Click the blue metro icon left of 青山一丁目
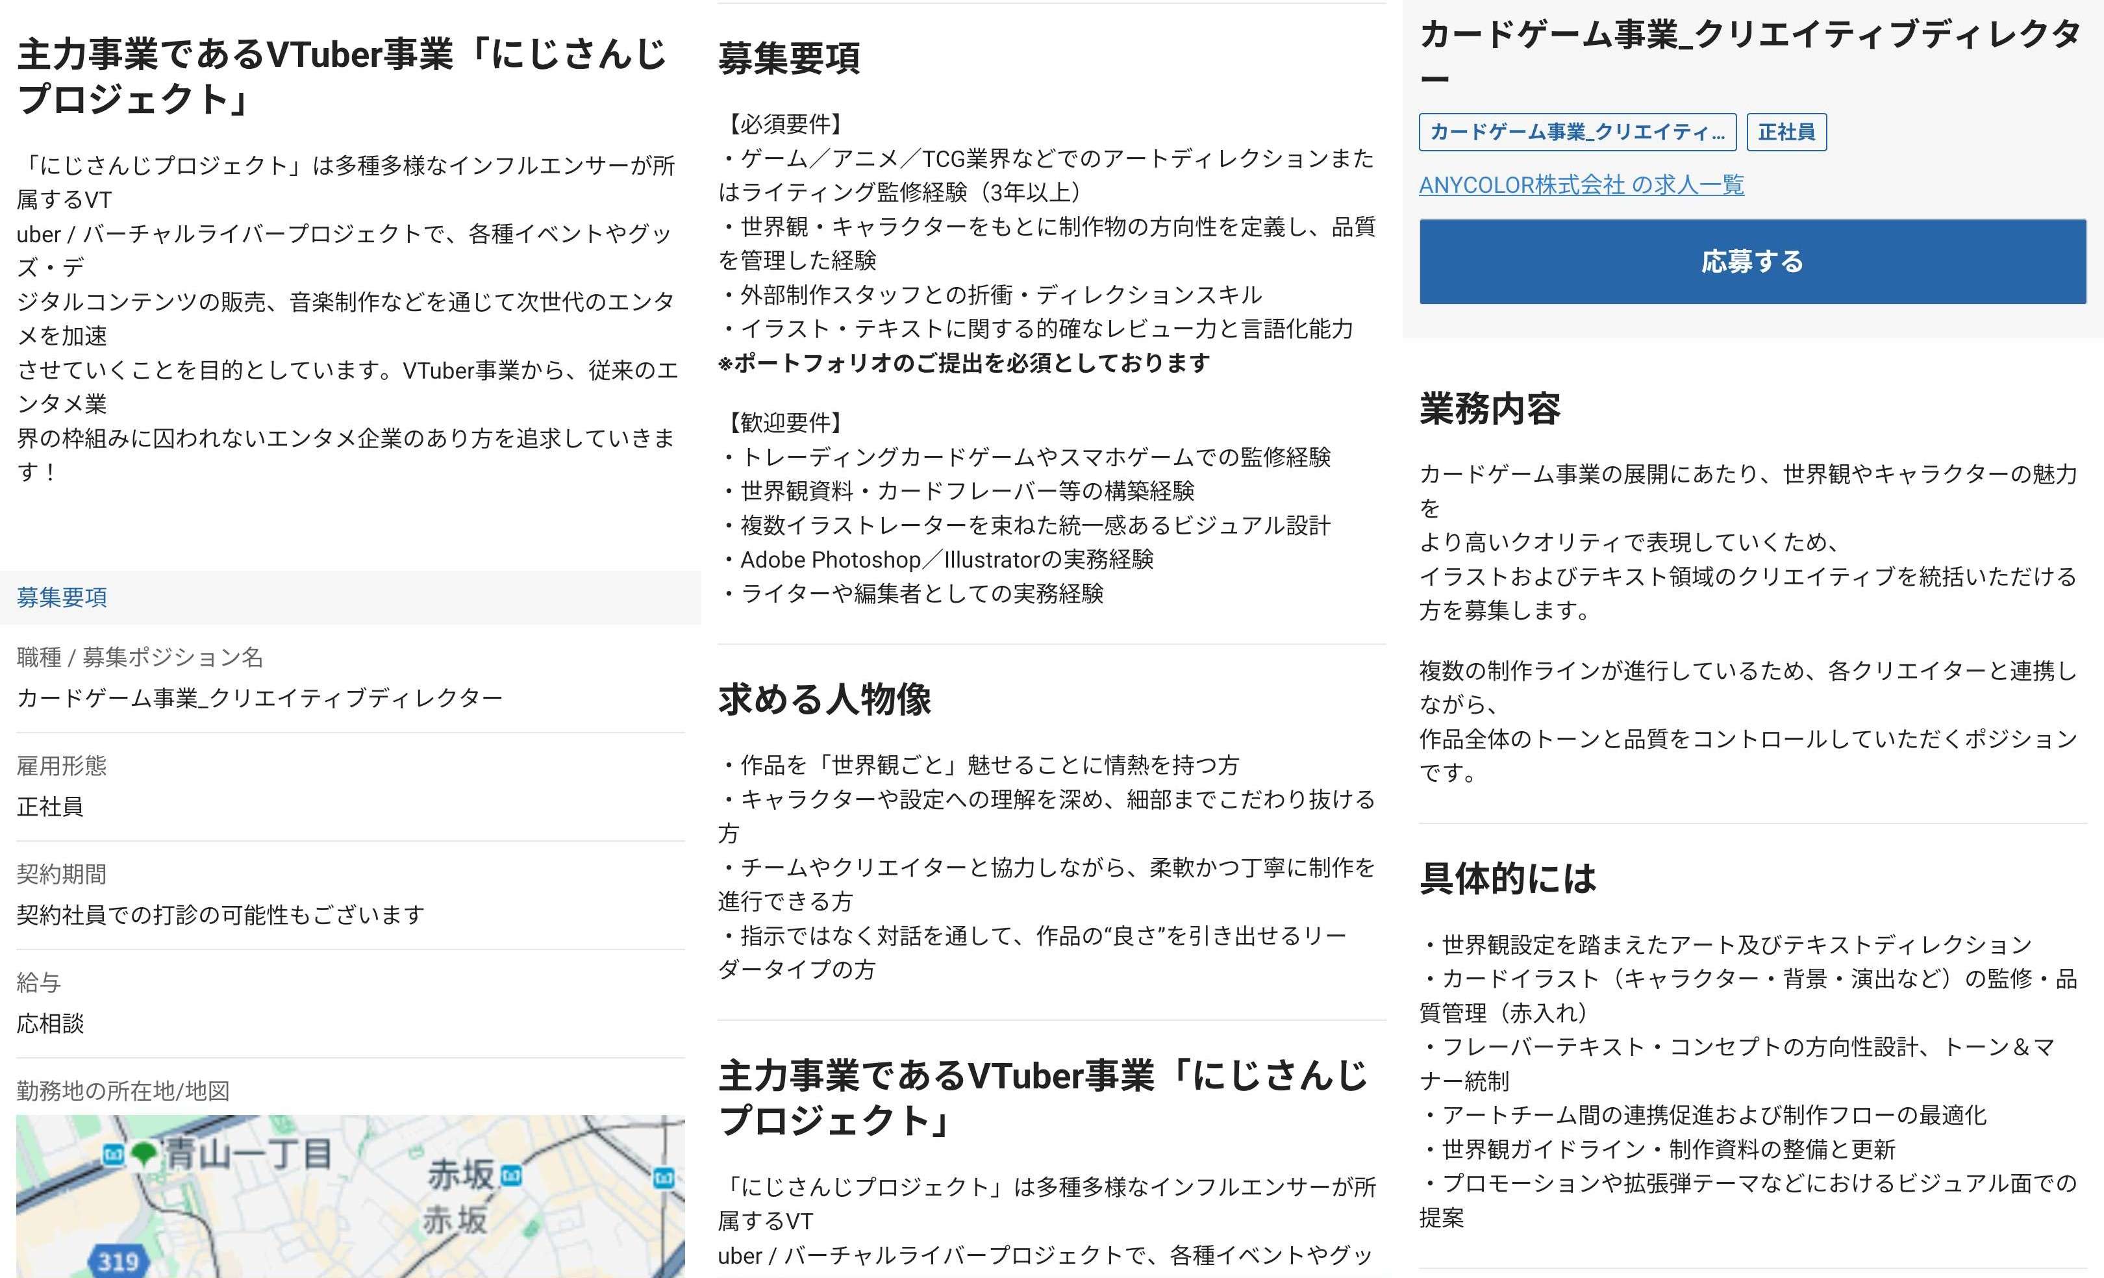2104x1278 pixels. click(114, 1154)
